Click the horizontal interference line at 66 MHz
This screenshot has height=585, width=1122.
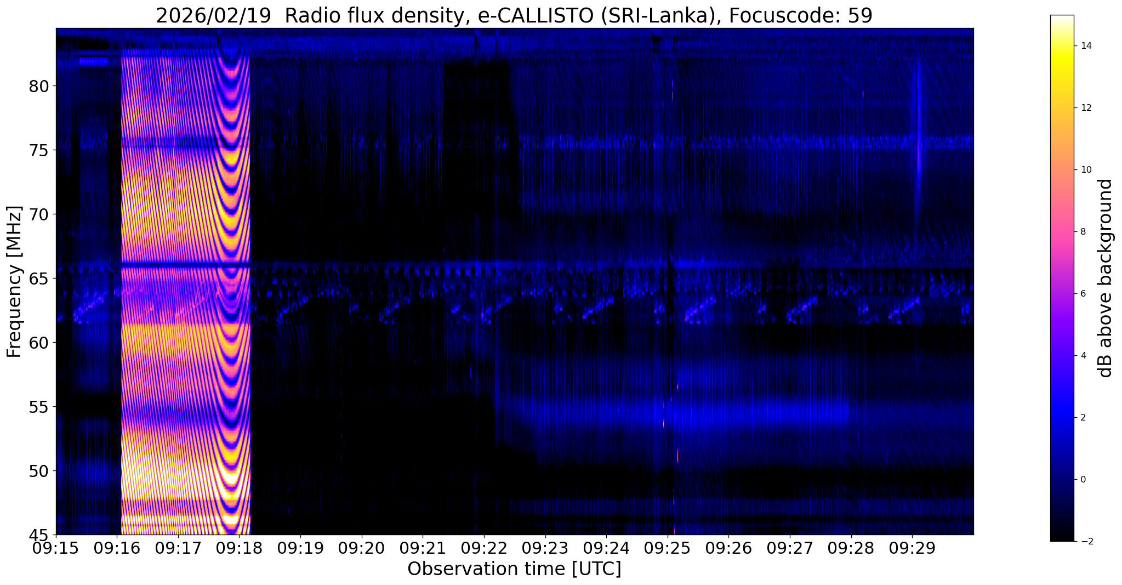(515, 266)
